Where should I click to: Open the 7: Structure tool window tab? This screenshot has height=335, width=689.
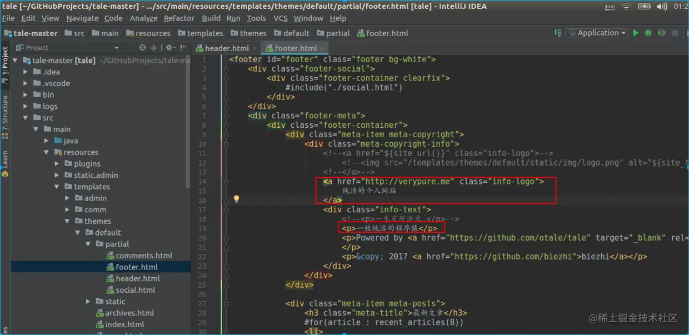pos(5,116)
